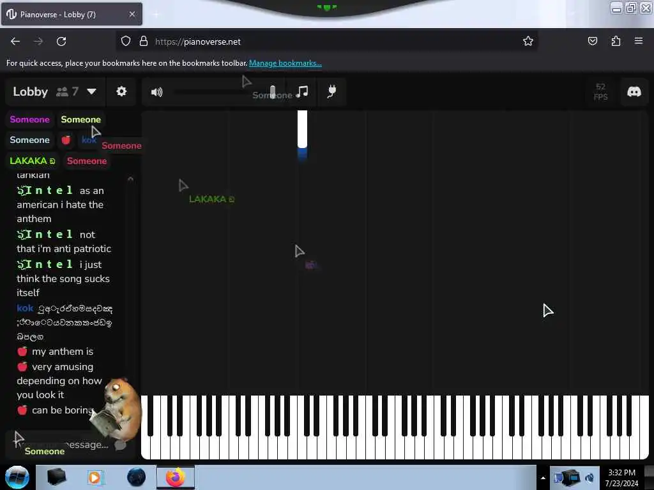Image resolution: width=654 pixels, height=490 pixels.
Task: Select the red Someone user tag beside LAKAKA
Action: 87,161
